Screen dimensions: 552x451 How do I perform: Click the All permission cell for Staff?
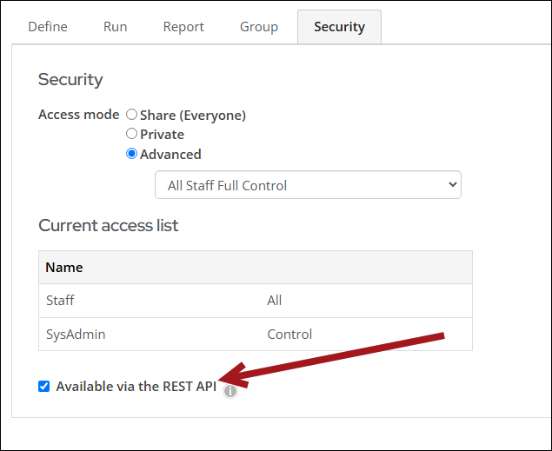click(x=274, y=301)
